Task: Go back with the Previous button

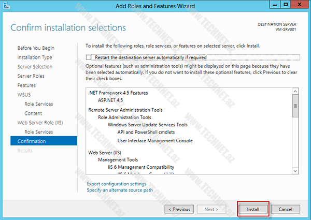Action: 179,209
